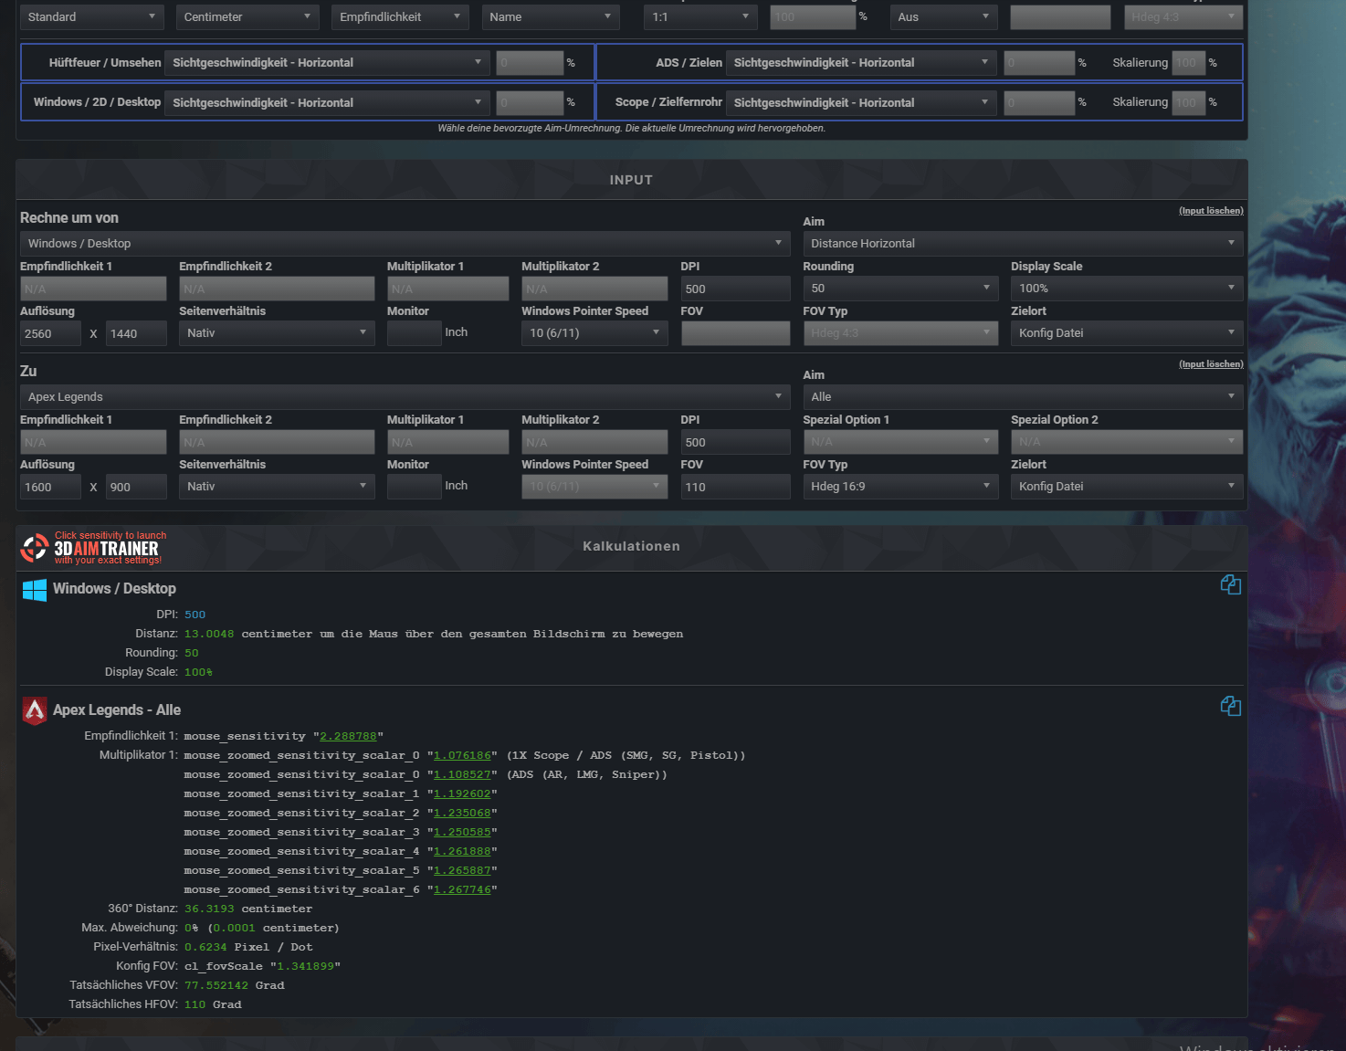The height and width of the screenshot is (1051, 1346).
Task: Click the scalar_4 value 1.261888
Action: pos(462,851)
